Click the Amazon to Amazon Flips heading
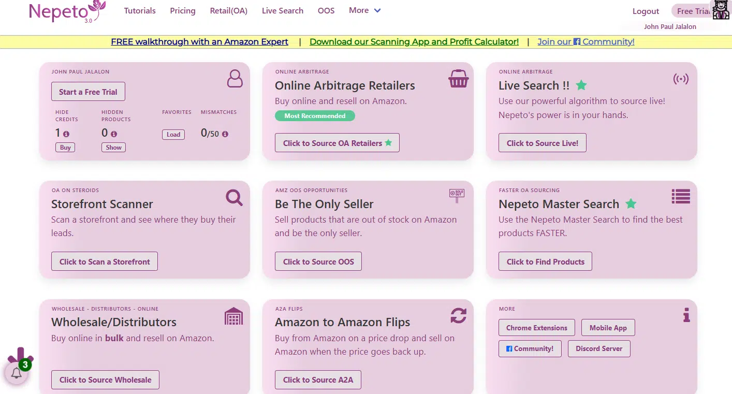732x394 pixels. (x=342, y=323)
